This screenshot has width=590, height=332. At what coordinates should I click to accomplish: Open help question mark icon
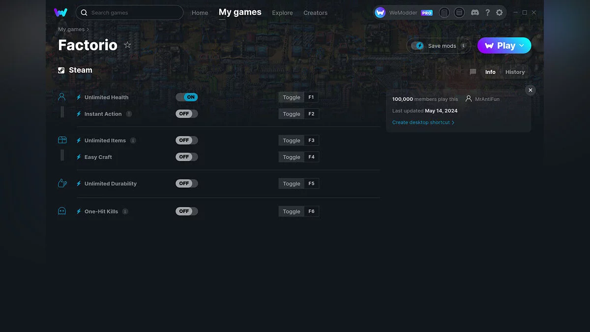point(487,13)
